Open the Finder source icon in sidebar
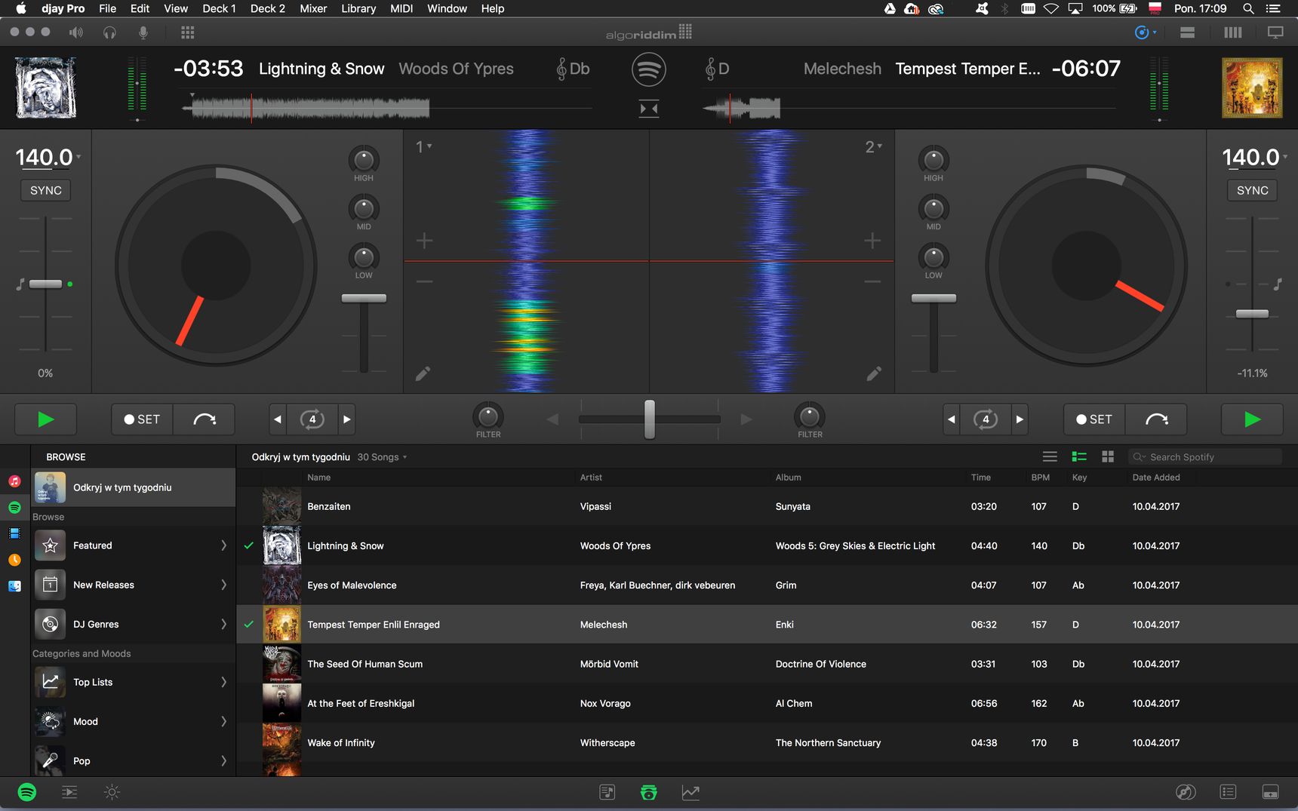1298x811 pixels. coord(14,586)
